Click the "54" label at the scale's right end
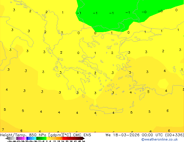184x142 pixels. (x=84, y=141)
